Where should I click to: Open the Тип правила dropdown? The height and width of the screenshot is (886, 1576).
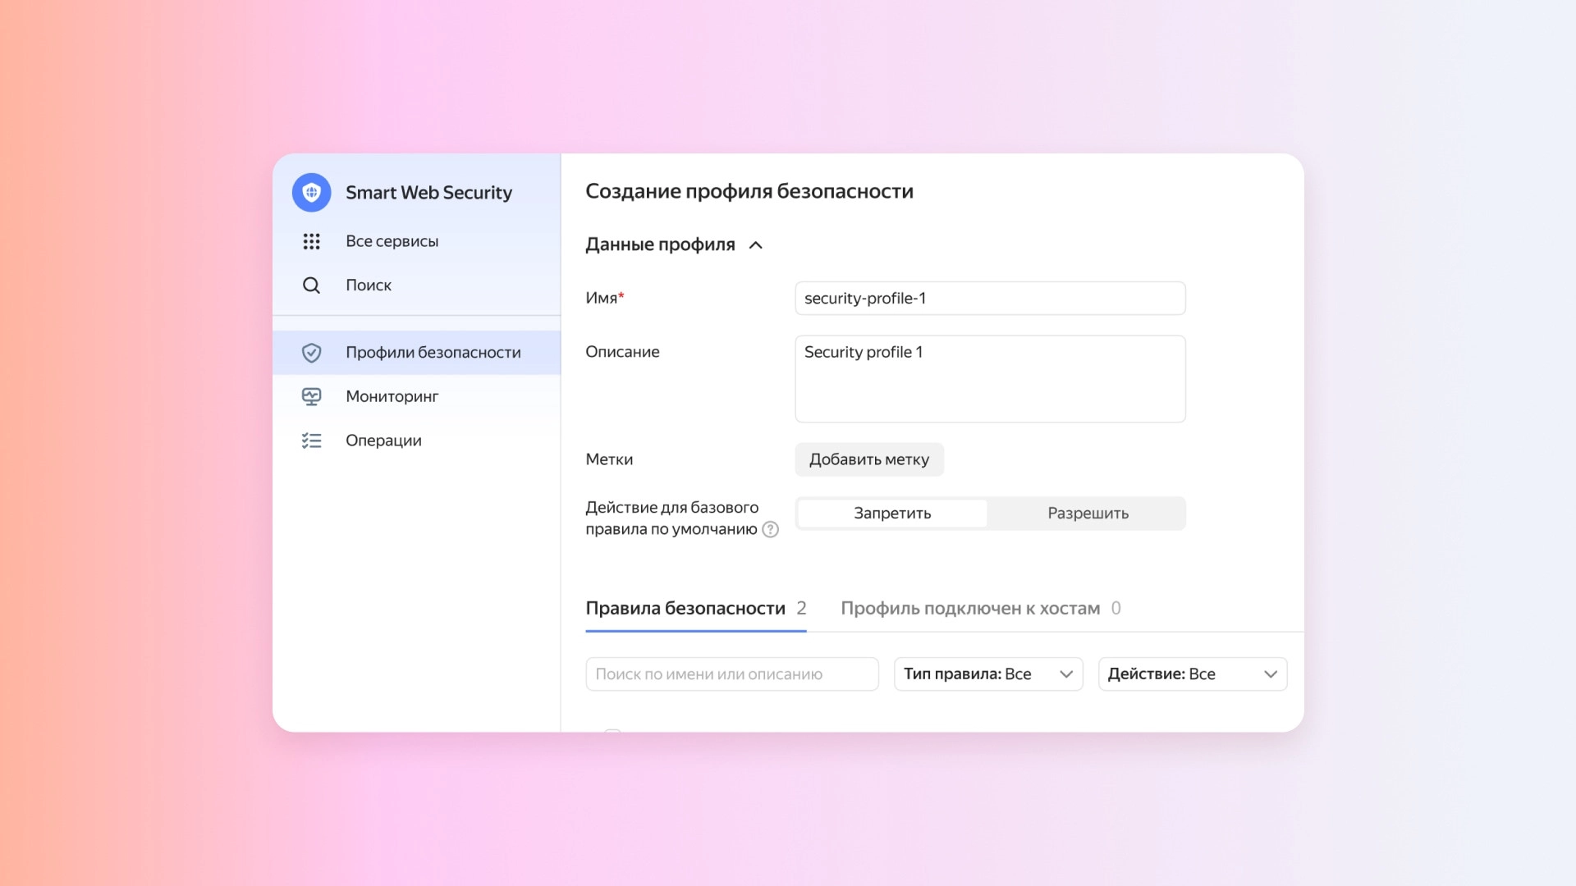988,674
